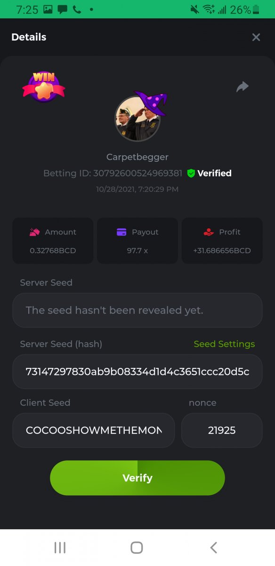Open Carpetbegger's profile avatar
This screenshot has height=566, width=275.
[137, 118]
